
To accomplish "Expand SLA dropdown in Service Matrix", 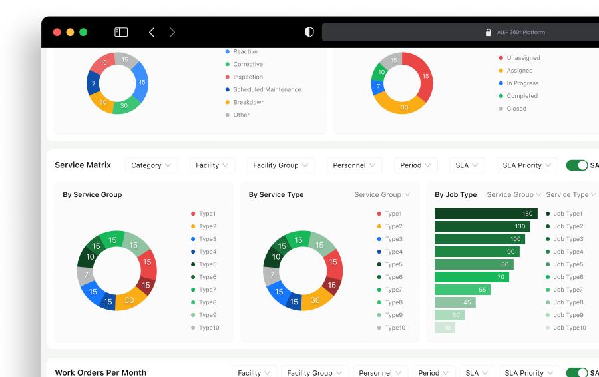I will point(467,165).
